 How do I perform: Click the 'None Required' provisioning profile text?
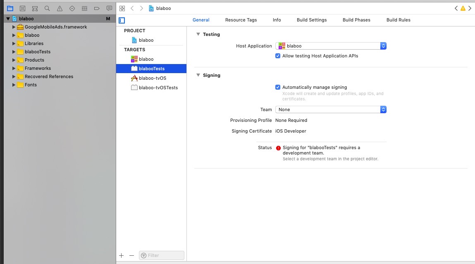point(291,121)
